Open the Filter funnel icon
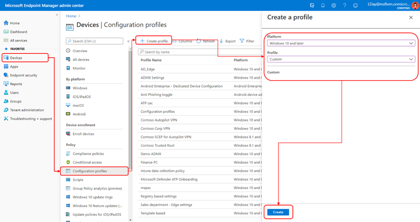420x222 pixels. tap(242, 41)
